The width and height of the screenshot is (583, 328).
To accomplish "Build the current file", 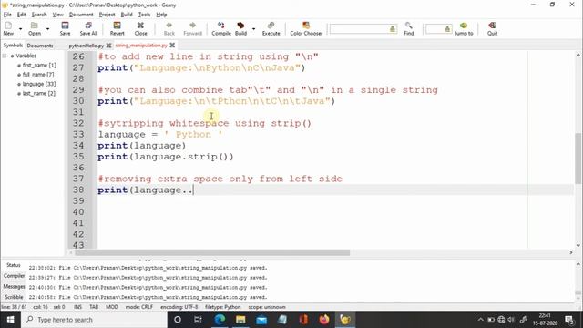I will coord(240,28).
